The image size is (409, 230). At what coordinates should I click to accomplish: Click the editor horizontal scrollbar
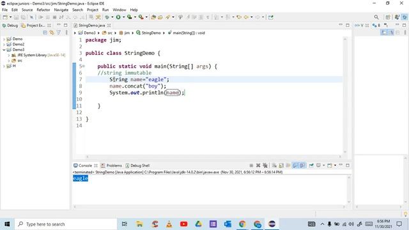tap(213, 157)
